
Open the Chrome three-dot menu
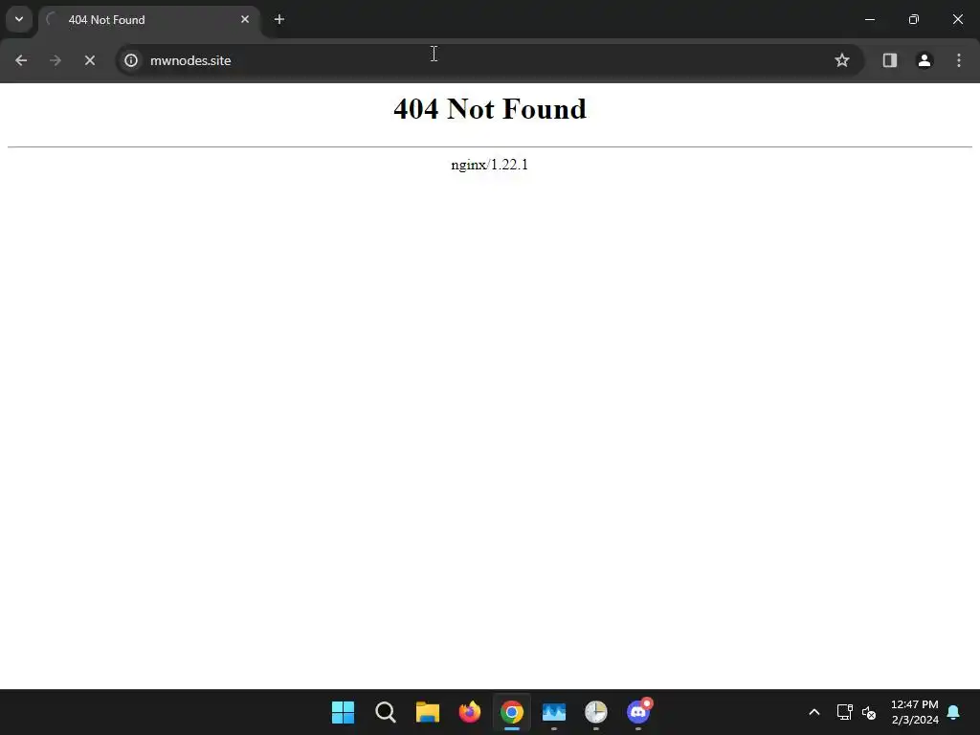coord(959,60)
